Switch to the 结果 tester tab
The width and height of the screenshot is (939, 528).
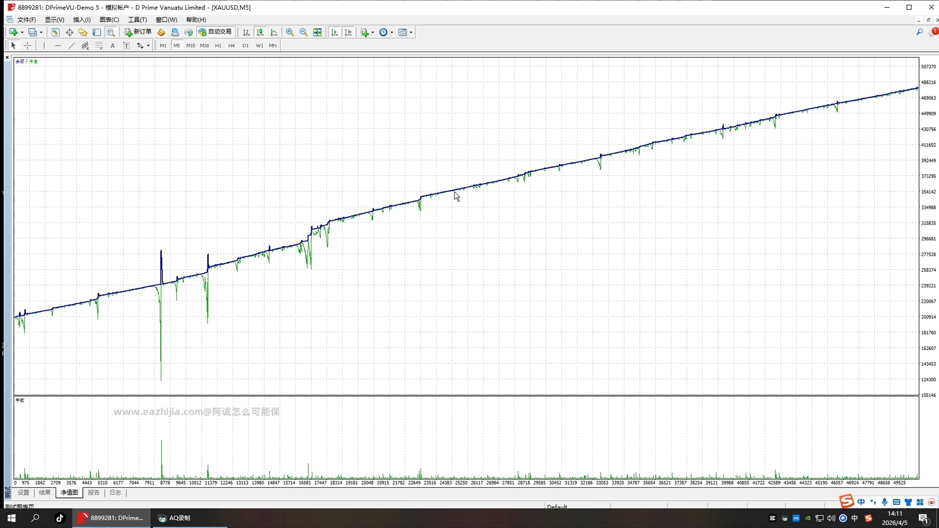[x=45, y=492]
